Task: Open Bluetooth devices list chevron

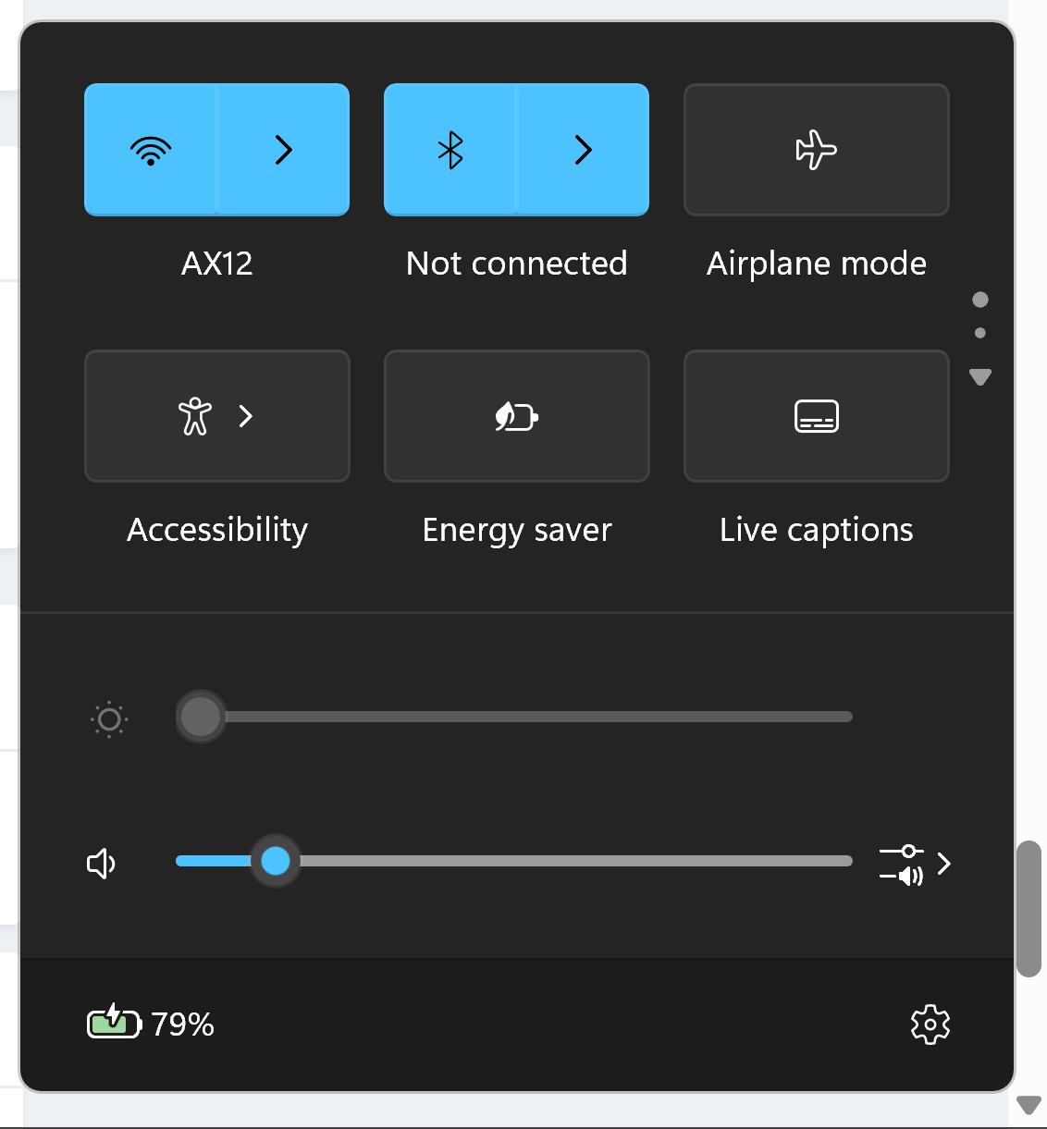Action: coord(583,150)
